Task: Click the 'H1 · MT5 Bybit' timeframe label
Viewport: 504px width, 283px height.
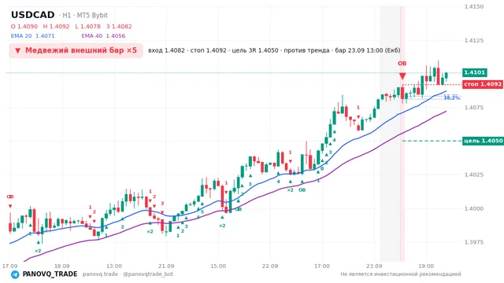Action: pos(85,16)
